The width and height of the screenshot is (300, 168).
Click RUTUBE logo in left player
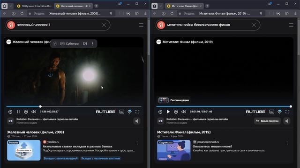click(x=105, y=112)
